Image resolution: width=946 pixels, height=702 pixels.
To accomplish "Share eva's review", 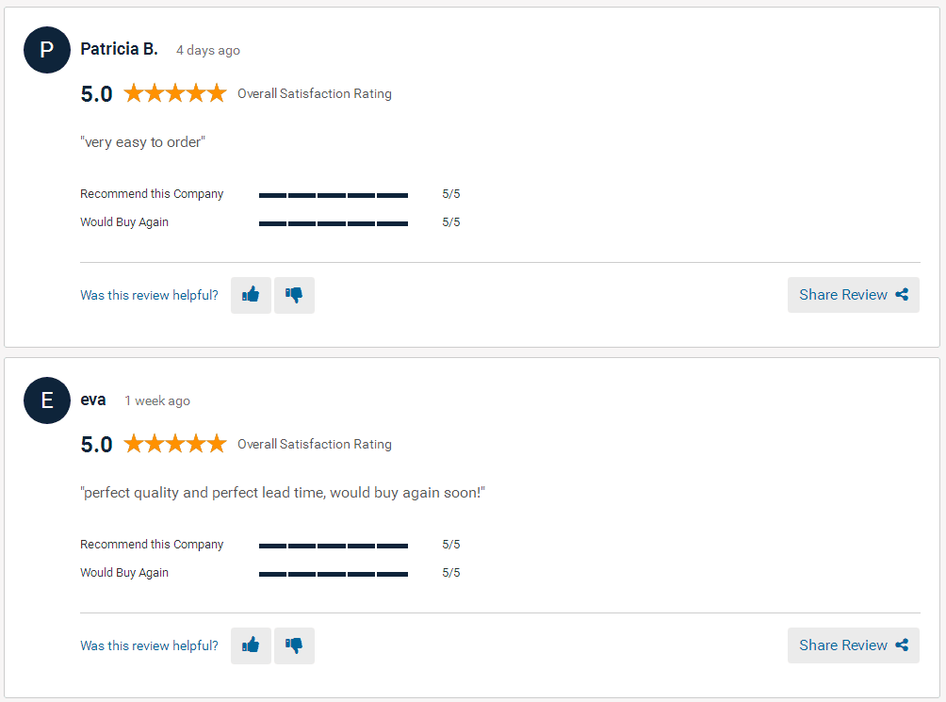I will 853,645.
